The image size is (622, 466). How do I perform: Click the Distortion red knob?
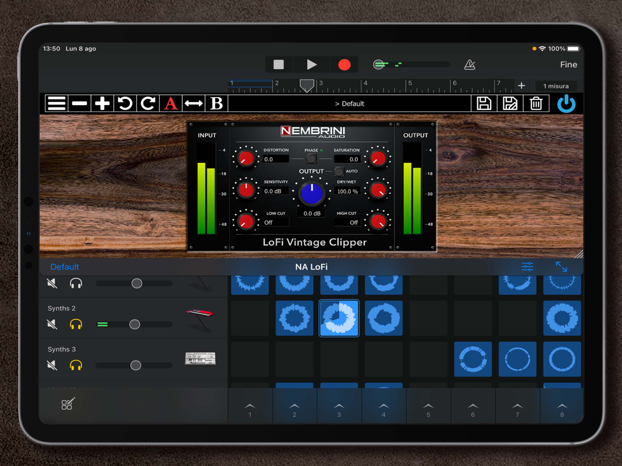[246, 158]
